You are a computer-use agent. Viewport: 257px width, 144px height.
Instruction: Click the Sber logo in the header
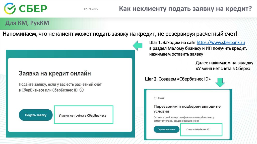[x=26, y=8]
